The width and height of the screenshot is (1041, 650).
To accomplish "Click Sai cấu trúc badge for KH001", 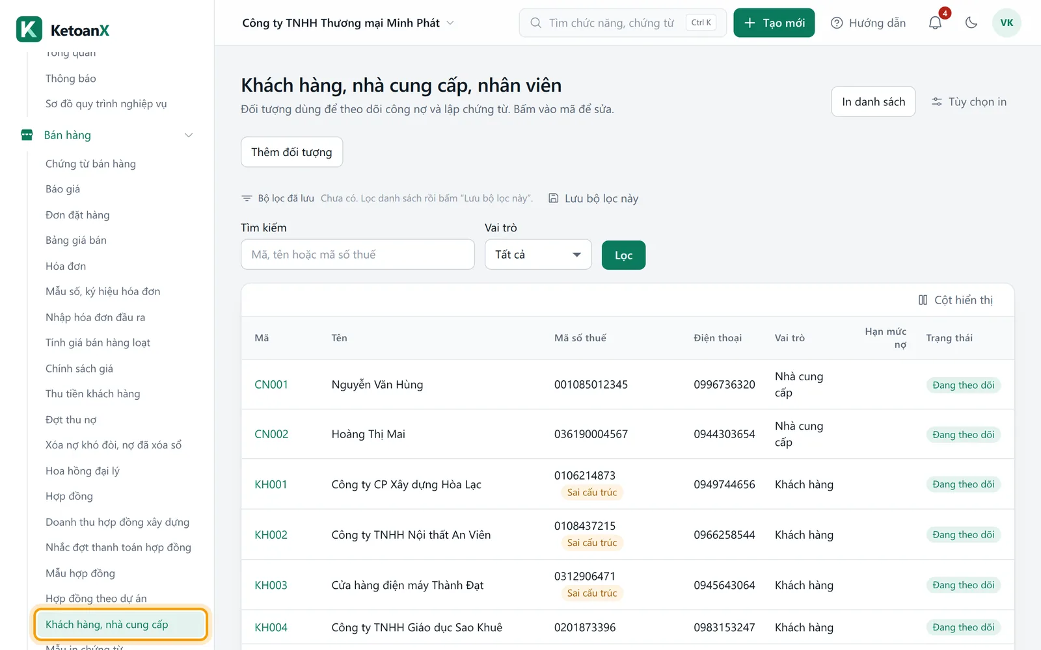I will click(x=591, y=493).
